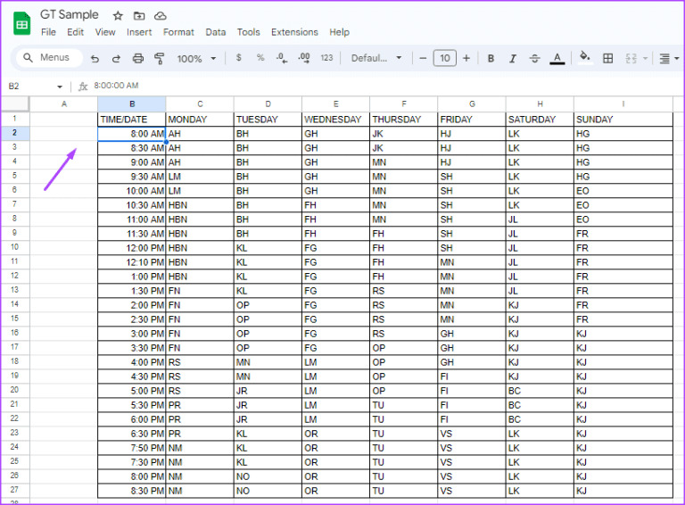
Task: Toggle italic formatting
Action: [x=512, y=58]
